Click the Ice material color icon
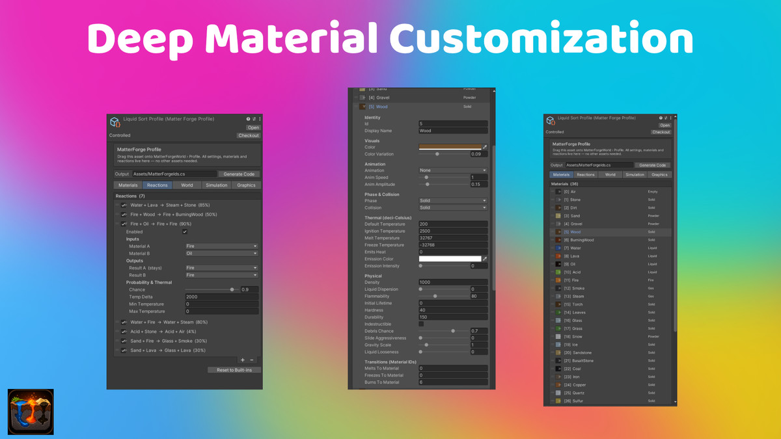781x439 pixels. 558,345
